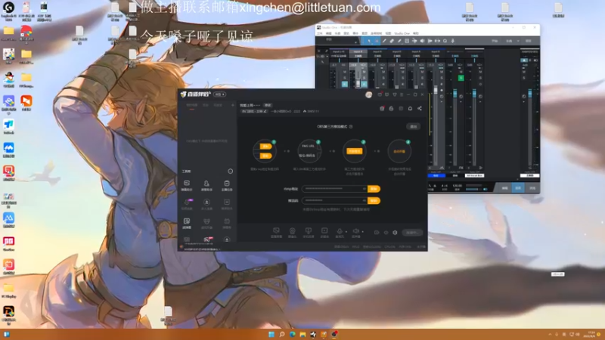Collapse the toolbox with the circled minus icon

pyautogui.click(x=231, y=172)
